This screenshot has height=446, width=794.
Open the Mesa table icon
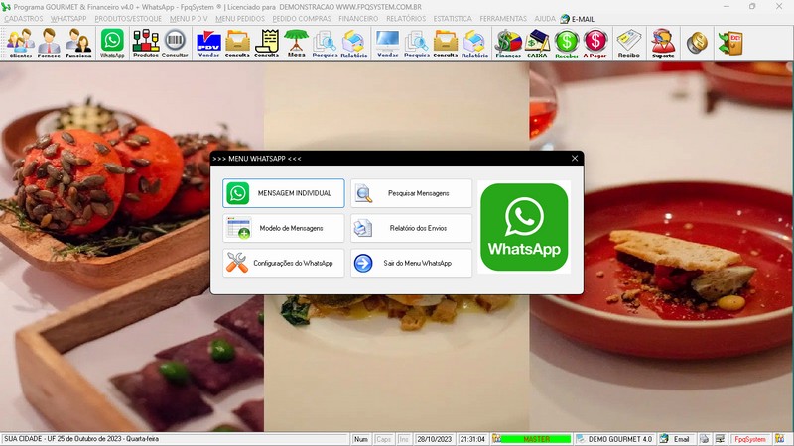(x=296, y=44)
